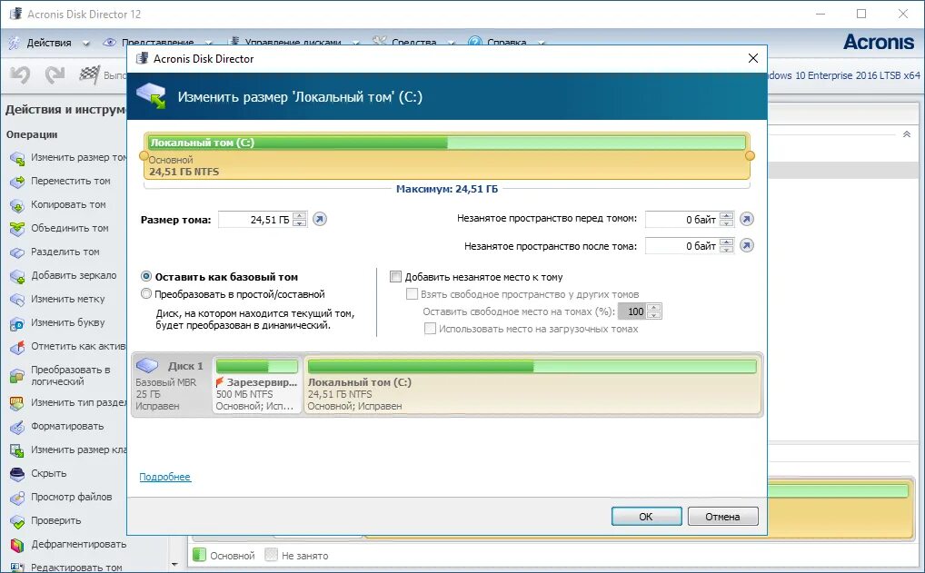
Task: Click the Отмена button
Action: pyautogui.click(x=722, y=517)
